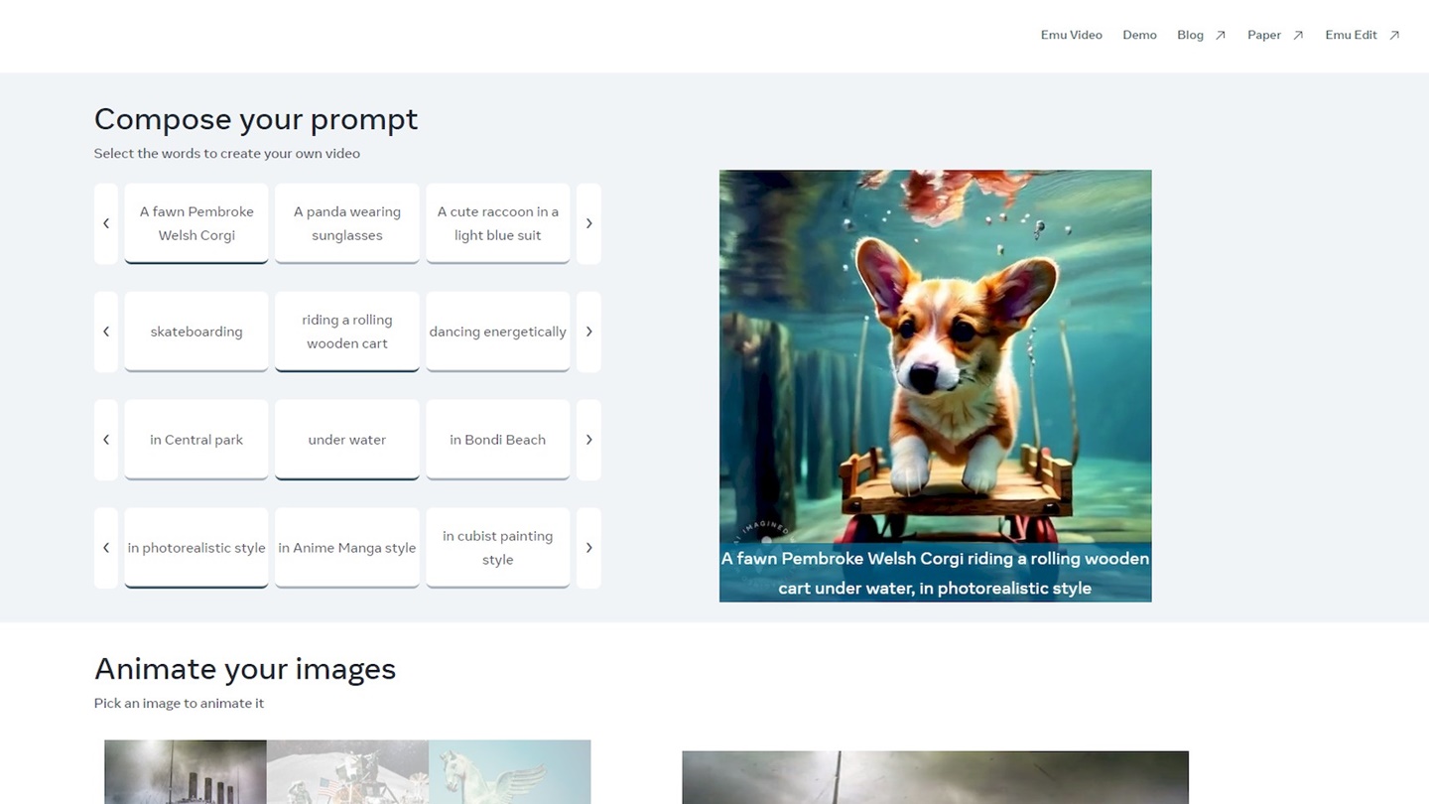Pick the Titanic ship image to animate
Screen dimensions: 1429x804
point(186,772)
